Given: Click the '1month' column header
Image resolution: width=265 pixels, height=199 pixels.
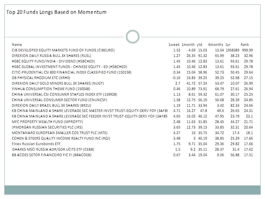Looking at the screenshot, I should (188, 44).
